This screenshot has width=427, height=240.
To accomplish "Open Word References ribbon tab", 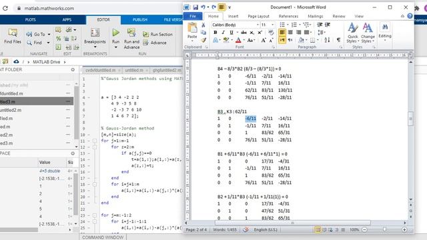I will [x=288, y=16].
